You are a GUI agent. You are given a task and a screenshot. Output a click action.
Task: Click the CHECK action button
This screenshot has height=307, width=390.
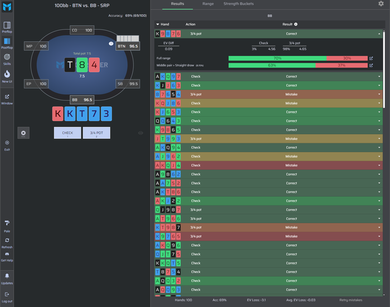67,133
